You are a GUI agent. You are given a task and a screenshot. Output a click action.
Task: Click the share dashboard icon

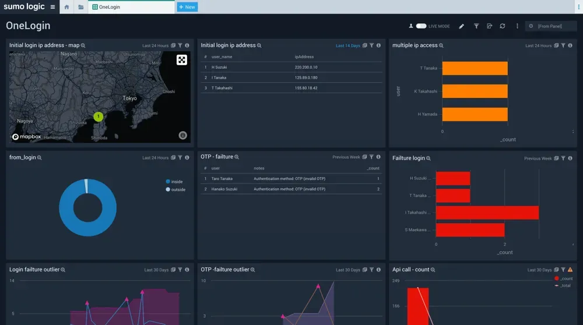(x=489, y=26)
